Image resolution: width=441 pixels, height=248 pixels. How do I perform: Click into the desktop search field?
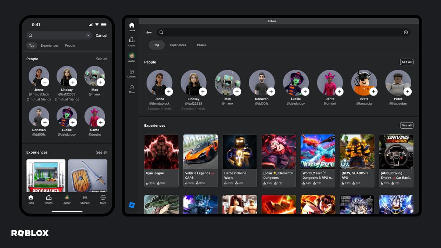click(x=279, y=32)
